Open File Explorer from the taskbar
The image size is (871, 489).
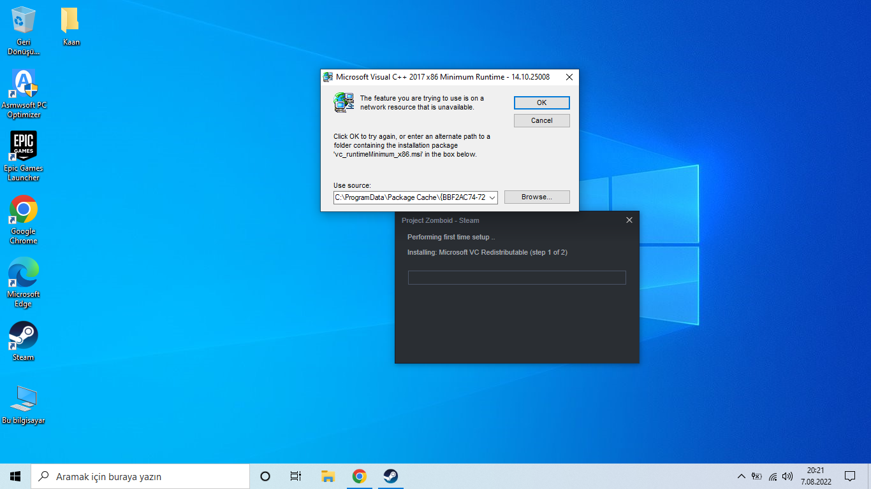[x=328, y=476]
